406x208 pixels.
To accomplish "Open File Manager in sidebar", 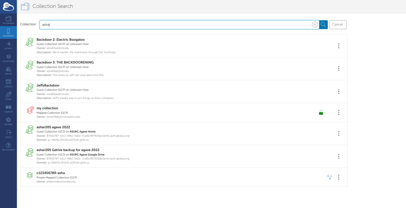I will pyautogui.click(x=8, y=20).
